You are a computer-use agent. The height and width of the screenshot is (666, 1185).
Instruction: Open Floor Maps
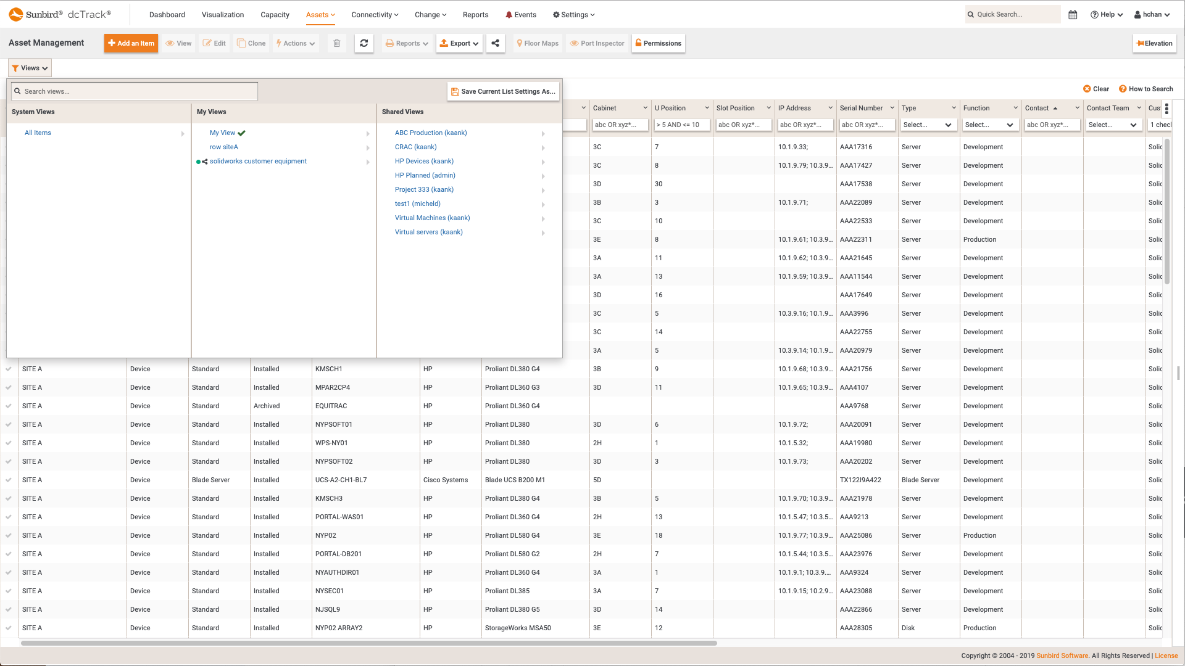[x=537, y=43]
